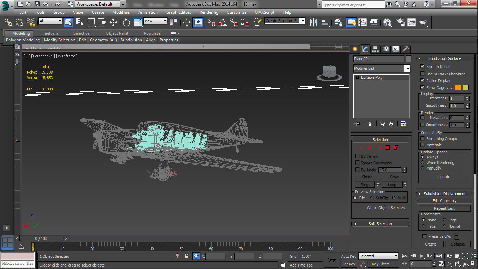Click the Grow selection button

coord(394,177)
